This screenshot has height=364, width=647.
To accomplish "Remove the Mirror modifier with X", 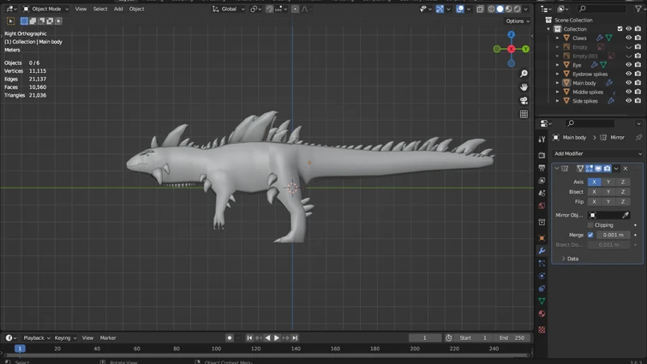I will (626, 169).
